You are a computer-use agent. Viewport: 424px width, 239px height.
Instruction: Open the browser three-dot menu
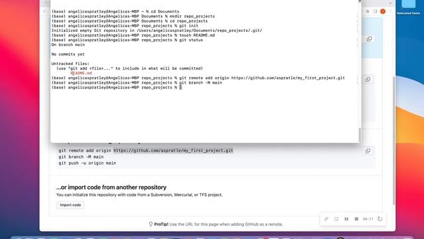[x=390, y=11]
